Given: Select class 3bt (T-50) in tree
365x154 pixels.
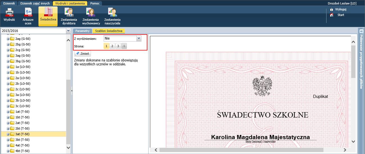Looking at the screenshot, I should coord(22,140).
